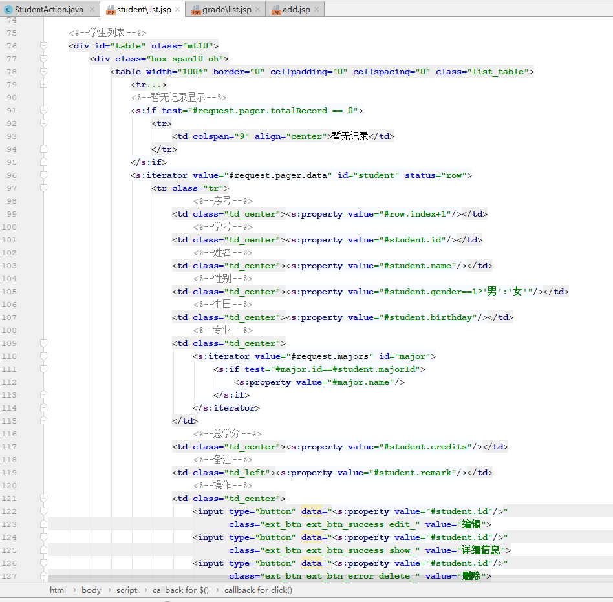The image size is (613, 602).
Task: Click the value '编辑' in line 123
Action: pos(471,524)
